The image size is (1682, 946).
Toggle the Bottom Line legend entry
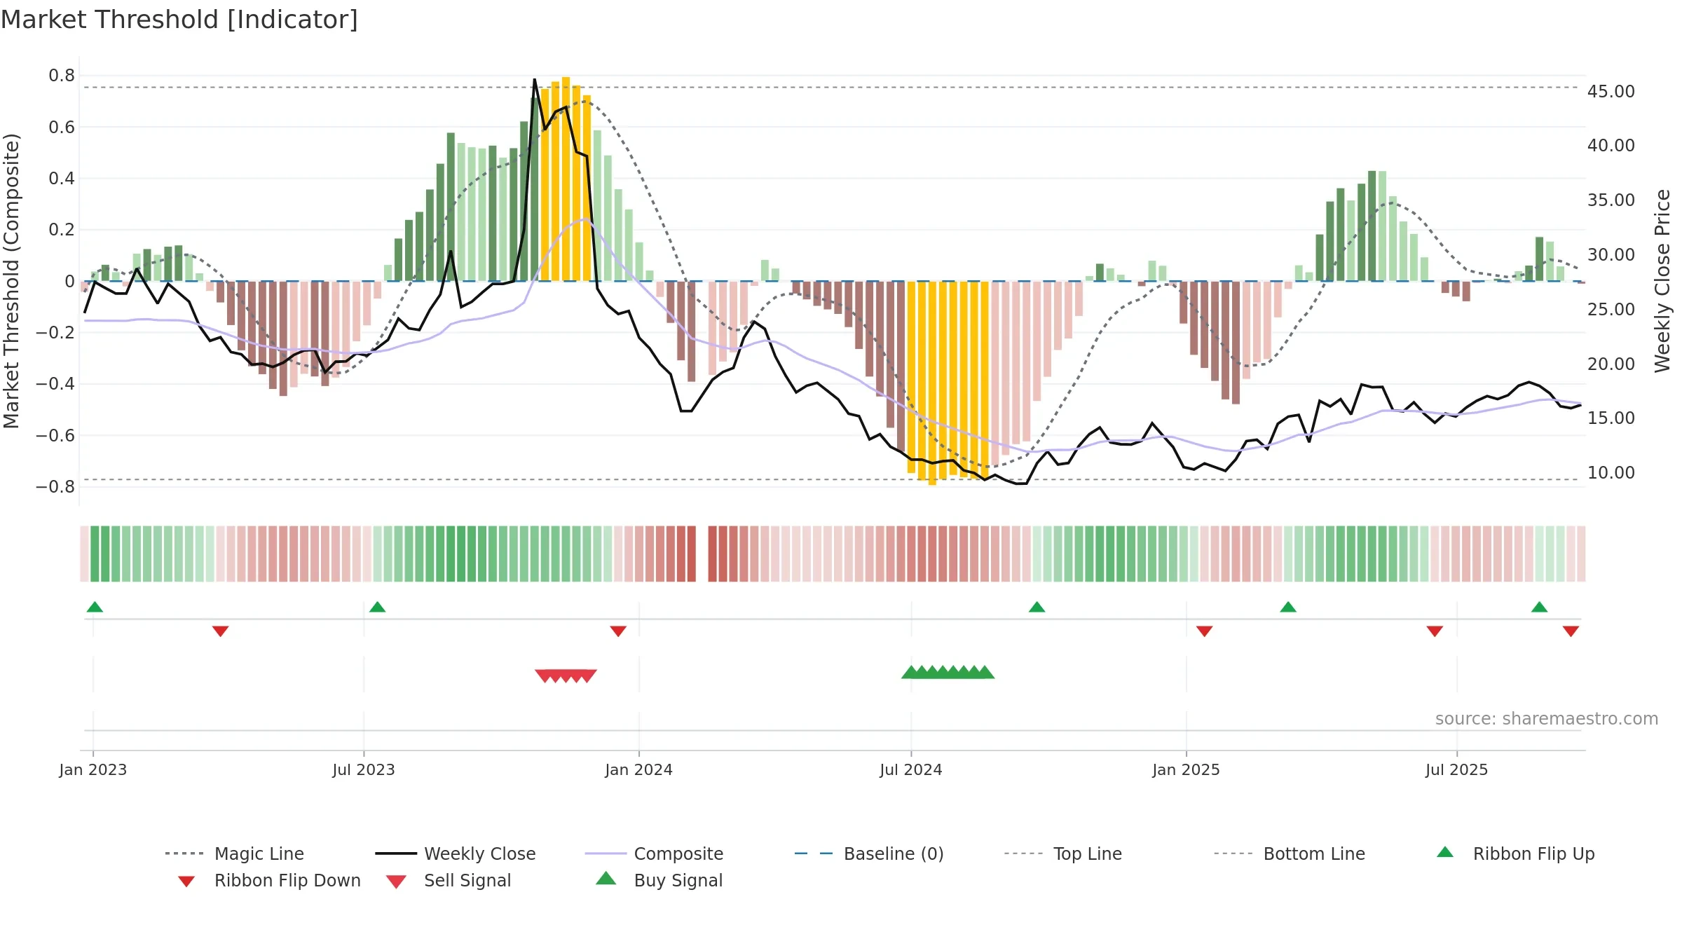point(1290,854)
